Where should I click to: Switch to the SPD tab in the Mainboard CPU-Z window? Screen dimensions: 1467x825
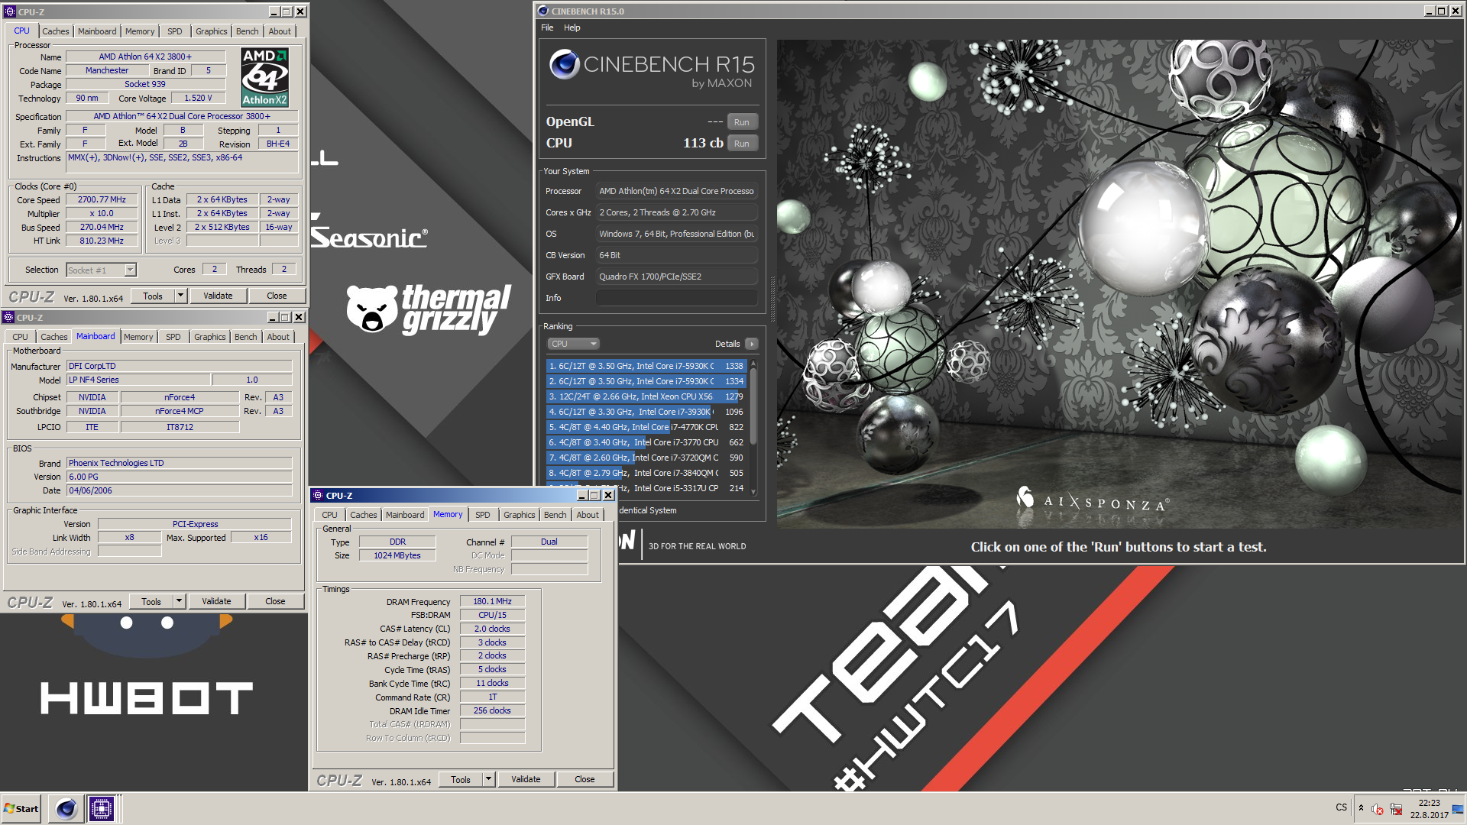click(x=173, y=337)
